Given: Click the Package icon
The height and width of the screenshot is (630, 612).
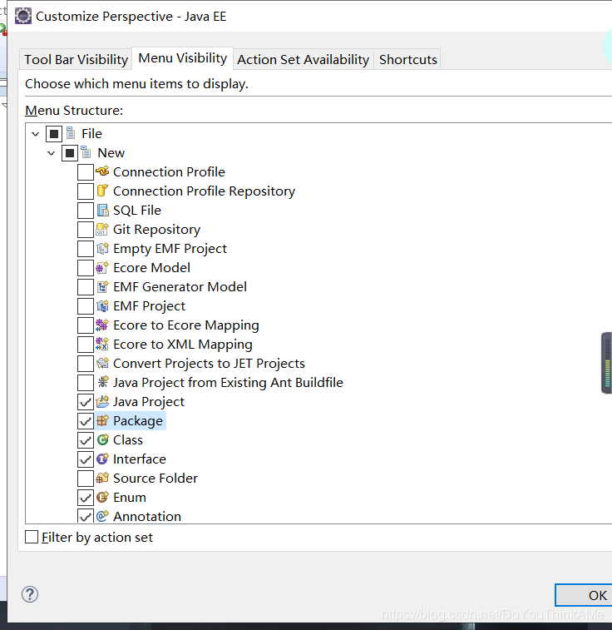Looking at the screenshot, I should (x=103, y=420).
